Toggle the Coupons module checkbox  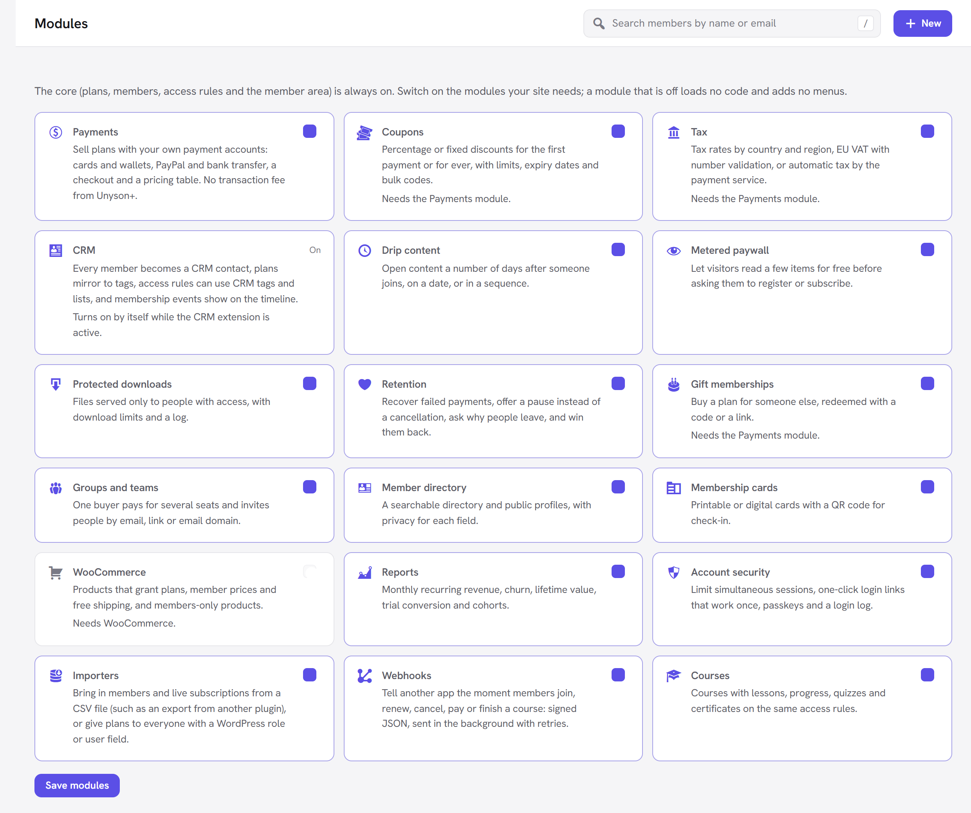[618, 131]
